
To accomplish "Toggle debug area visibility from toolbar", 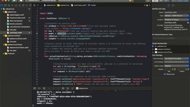I will (180, 1).
